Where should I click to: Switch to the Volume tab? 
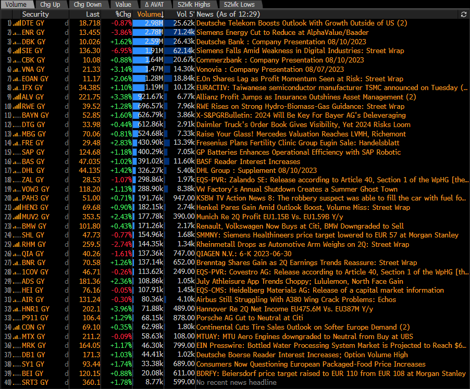point(16,5)
